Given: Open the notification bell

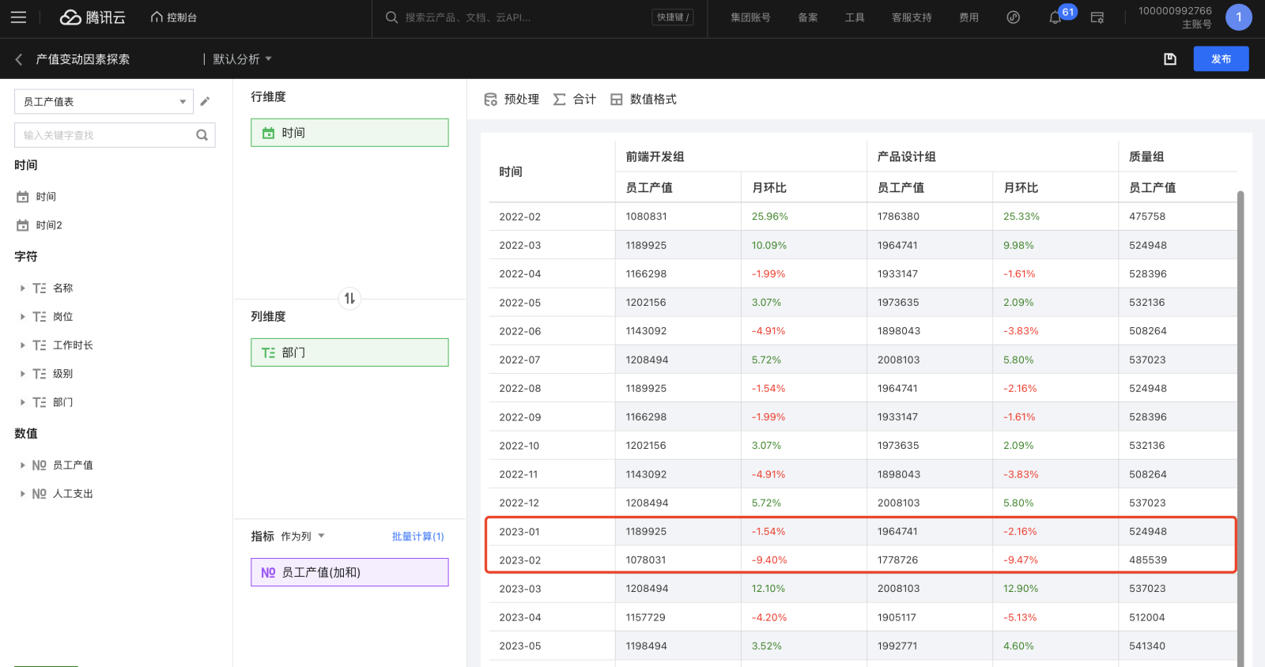Looking at the screenshot, I should 1055,17.
